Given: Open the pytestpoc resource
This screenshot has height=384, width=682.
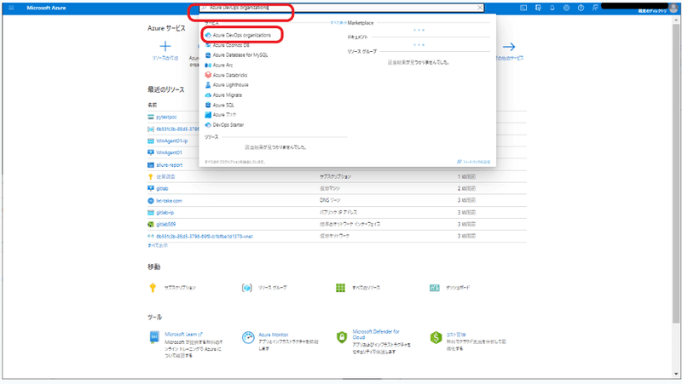Looking at the screenshot, I should coord(166,117).
